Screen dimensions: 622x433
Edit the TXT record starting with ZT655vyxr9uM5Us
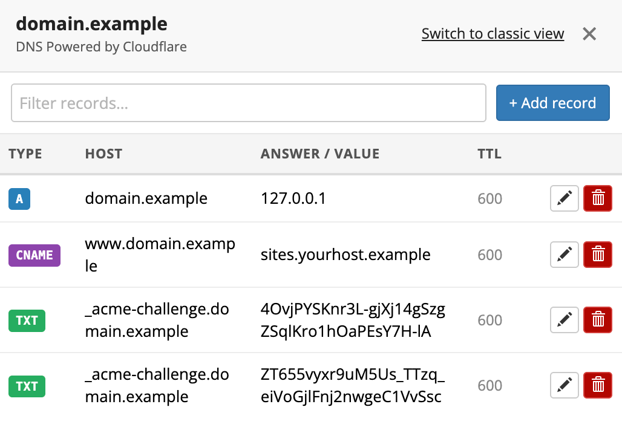click(x=564, y=385)
